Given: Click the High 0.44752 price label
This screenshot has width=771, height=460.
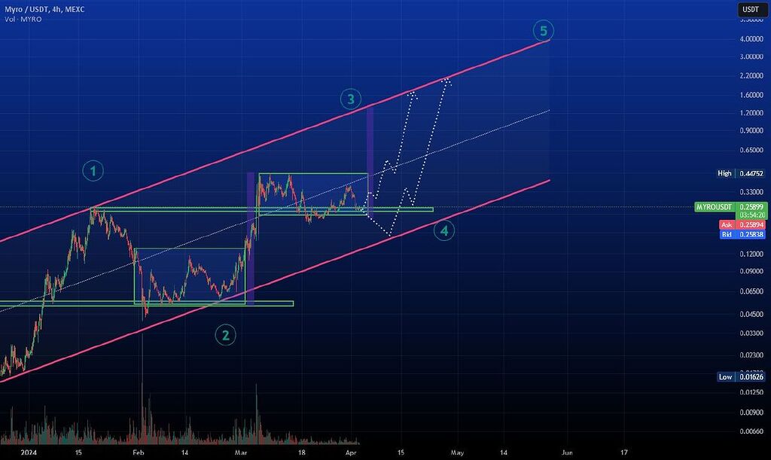Looking at the screenshot, I should (742, 173).
